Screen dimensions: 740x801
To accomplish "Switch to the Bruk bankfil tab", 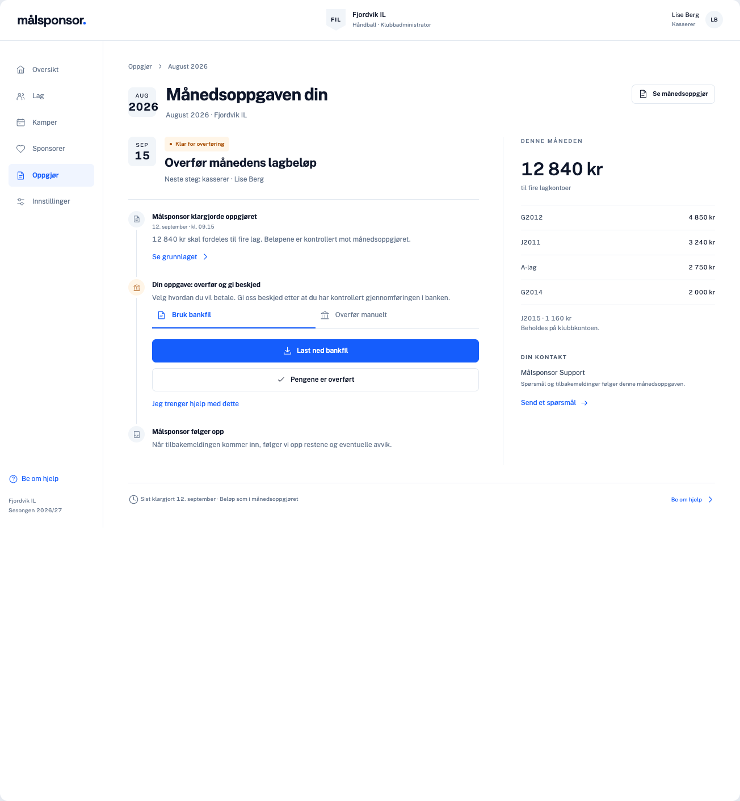I will (x=234, y=315).
